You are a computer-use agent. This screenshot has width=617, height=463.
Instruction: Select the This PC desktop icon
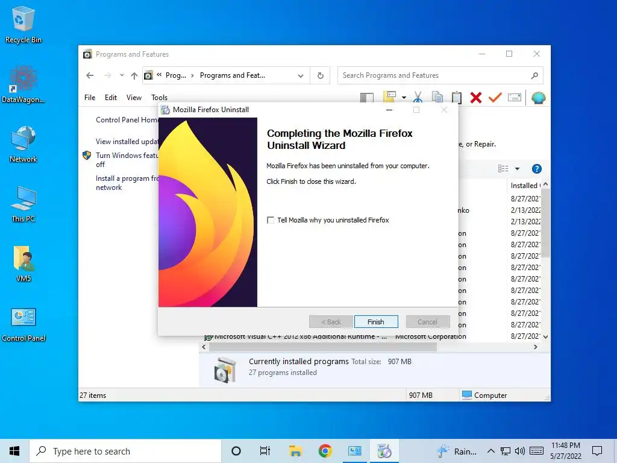23,204
